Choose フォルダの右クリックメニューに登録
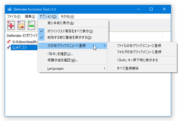181x121 pixels. point(142,52)
